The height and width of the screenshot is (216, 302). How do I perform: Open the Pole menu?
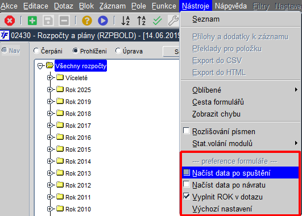tap(139, 6)
